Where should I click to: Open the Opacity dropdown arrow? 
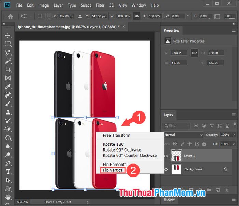[x=234, y=135]
